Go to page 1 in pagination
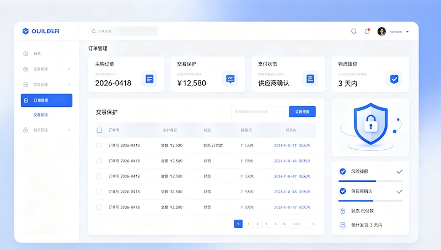Screen dimensions: 441x250 249,224
